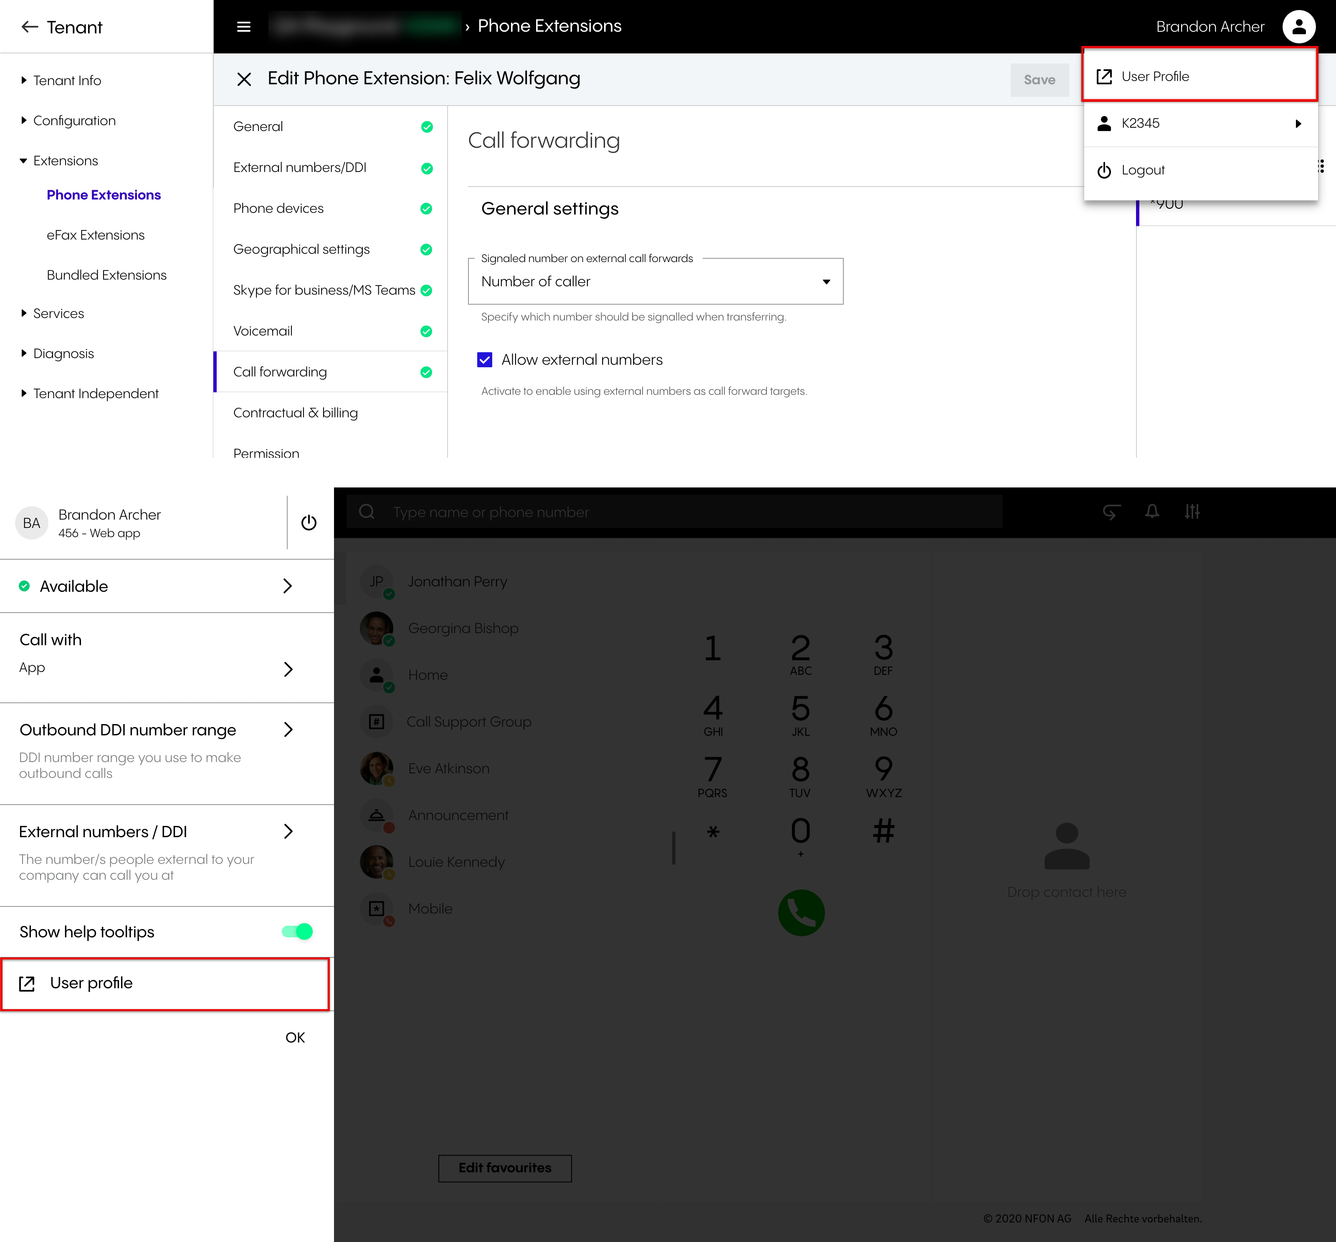Click the back arrow next to Tenant
This screenshot has width=1336, height=1242.
coord(29,27)
